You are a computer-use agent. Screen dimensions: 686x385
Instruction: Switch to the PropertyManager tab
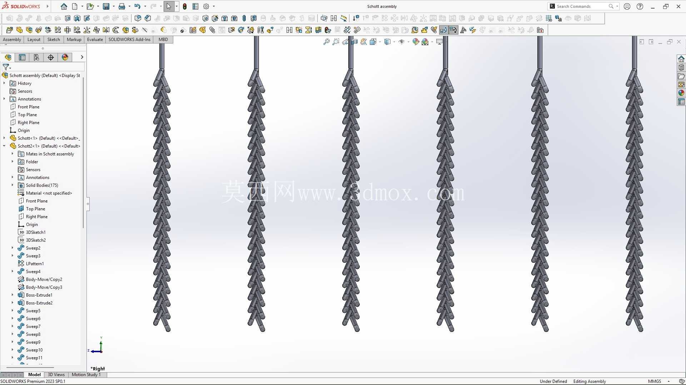22,57
